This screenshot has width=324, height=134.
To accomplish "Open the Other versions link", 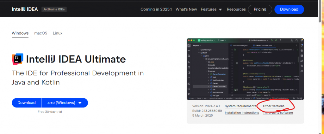I will (x=274, y=106).
